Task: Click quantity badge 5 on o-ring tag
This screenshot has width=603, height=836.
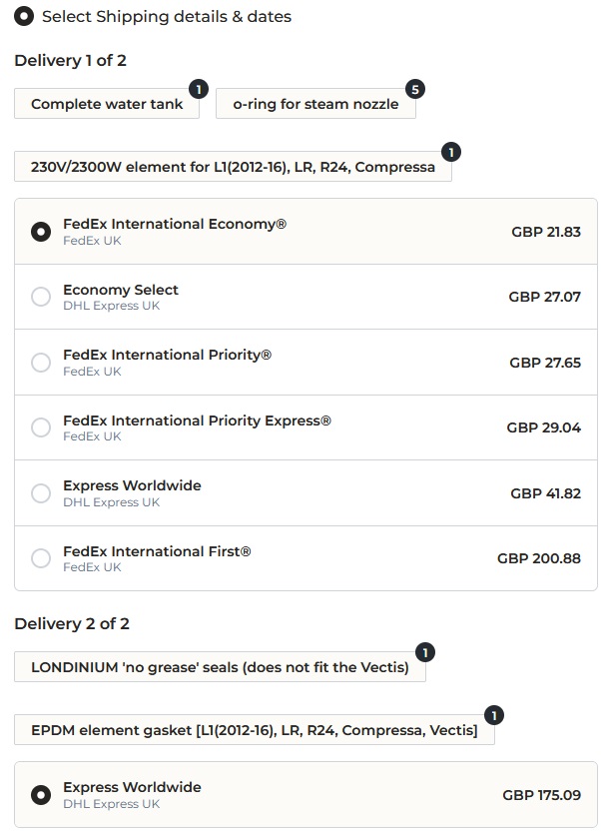Action: (415, 90)
